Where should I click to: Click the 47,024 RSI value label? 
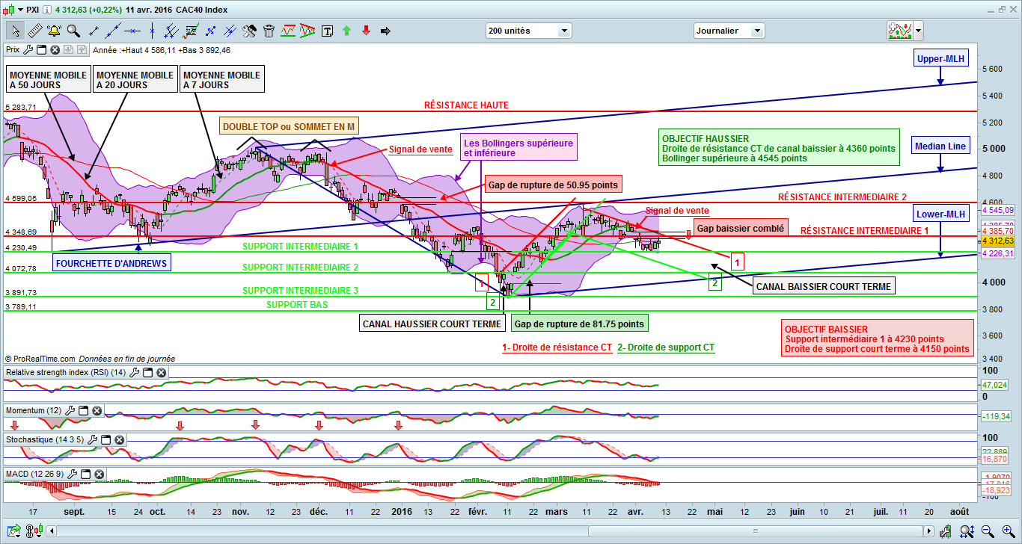[996, 384]
